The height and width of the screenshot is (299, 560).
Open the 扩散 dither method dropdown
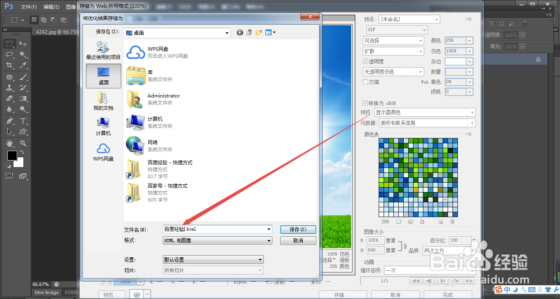pyautogui.click(x=393, y=51)
